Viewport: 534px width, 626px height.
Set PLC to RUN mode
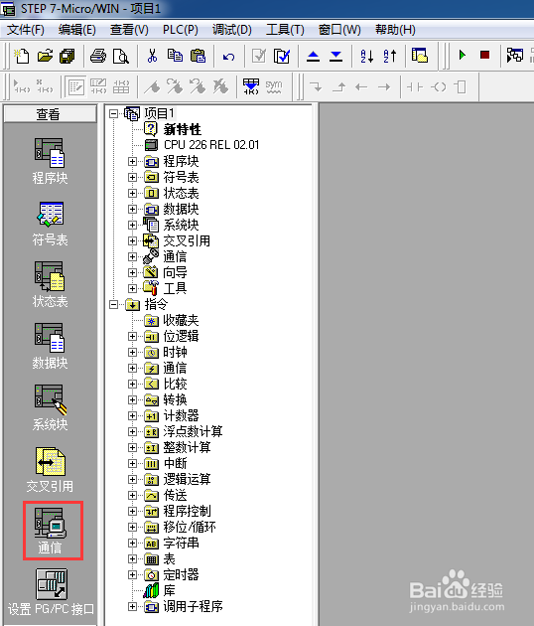[463, 55]
